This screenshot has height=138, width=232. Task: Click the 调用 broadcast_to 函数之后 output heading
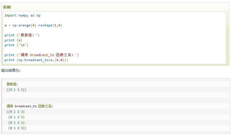point(30,106)
